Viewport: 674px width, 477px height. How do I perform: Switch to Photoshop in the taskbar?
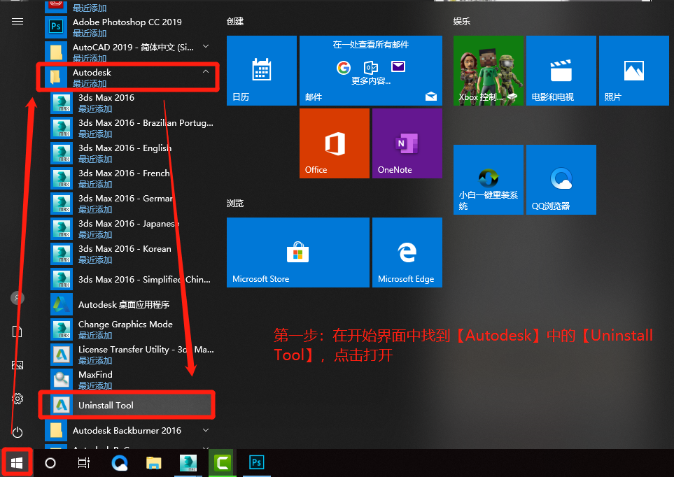pos(257,463)
